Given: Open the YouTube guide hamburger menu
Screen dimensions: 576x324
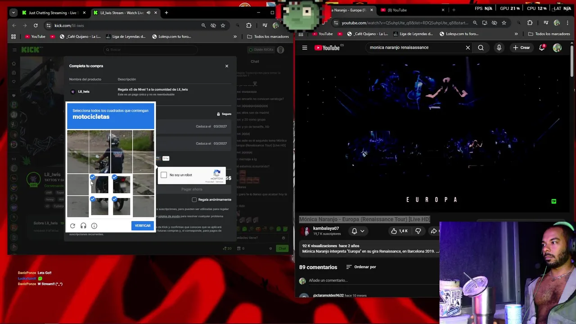Looking at the screenshot, I should tap(305, 48).
